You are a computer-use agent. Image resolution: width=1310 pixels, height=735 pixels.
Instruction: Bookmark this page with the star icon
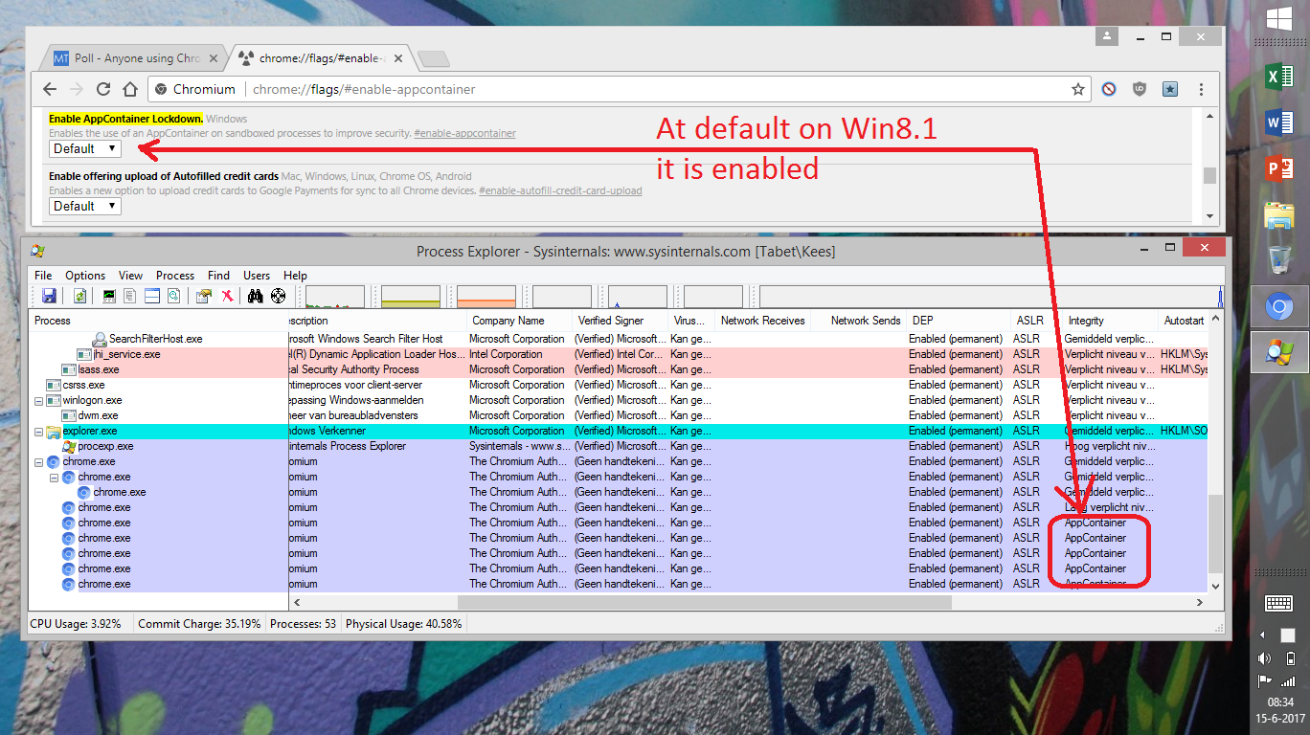(x=1078, y=89)
